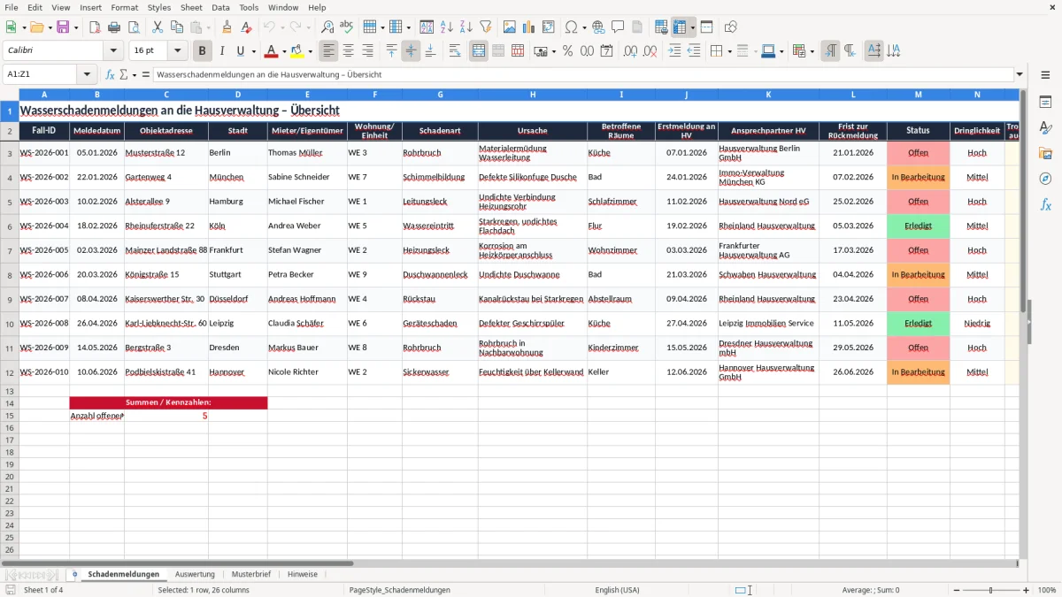Open the Styles menu

159,7
